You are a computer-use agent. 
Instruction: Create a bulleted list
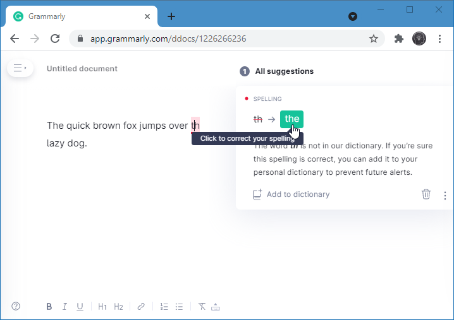[179, 306]
